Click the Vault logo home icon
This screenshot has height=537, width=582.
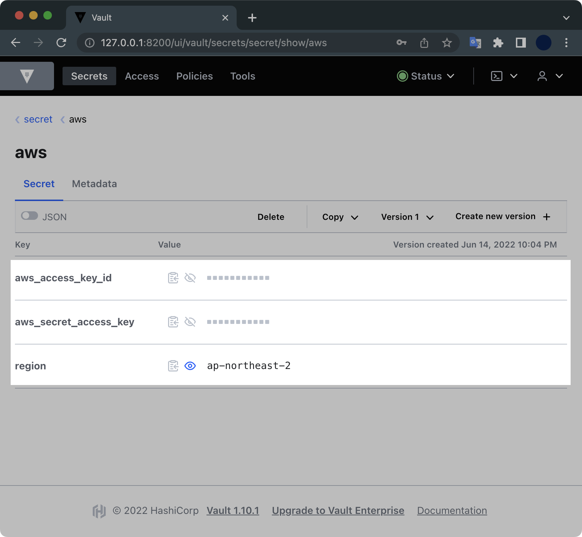tap(27, 76)
